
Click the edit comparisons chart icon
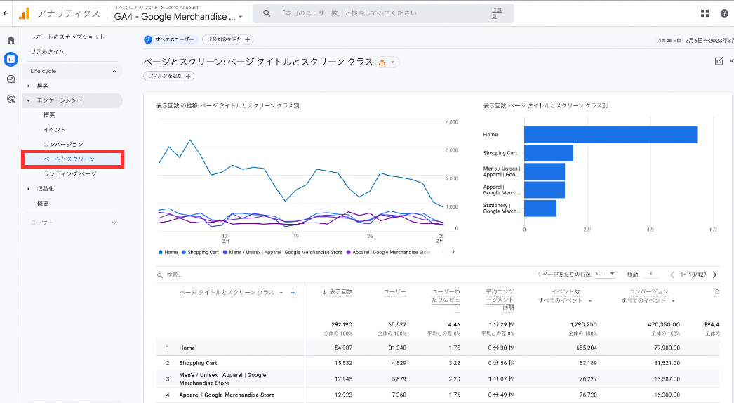[719, 61]
